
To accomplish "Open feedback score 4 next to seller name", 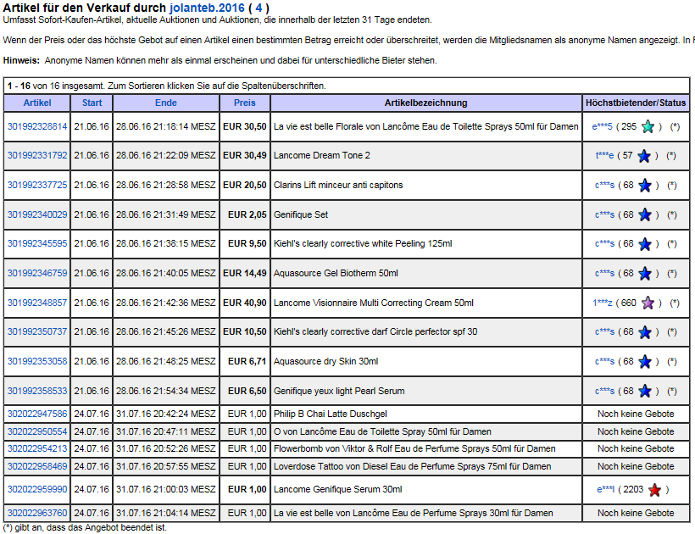I will 259,8.
